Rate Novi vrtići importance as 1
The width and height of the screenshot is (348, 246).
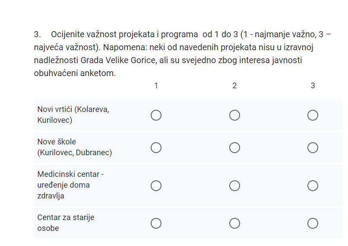(x=156, y=115)
